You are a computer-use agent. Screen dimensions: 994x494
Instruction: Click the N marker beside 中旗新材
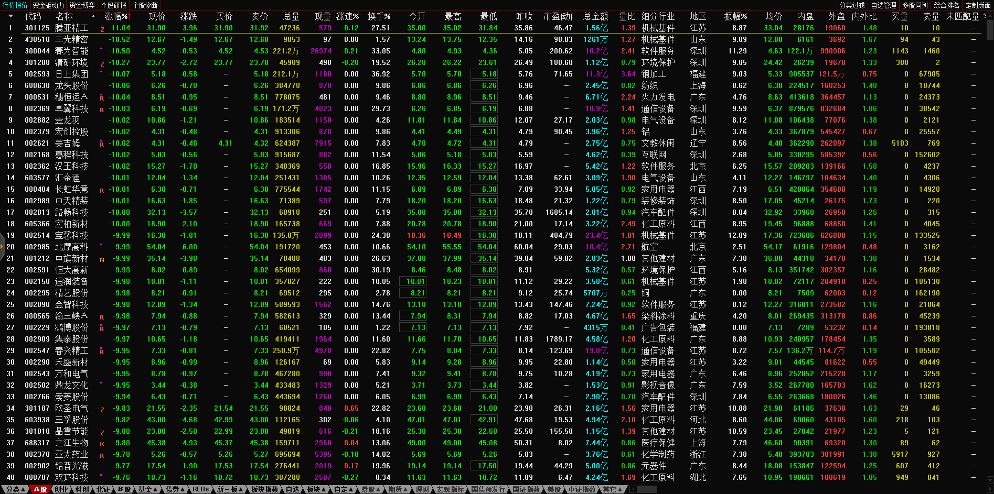[x=102, y=259]
